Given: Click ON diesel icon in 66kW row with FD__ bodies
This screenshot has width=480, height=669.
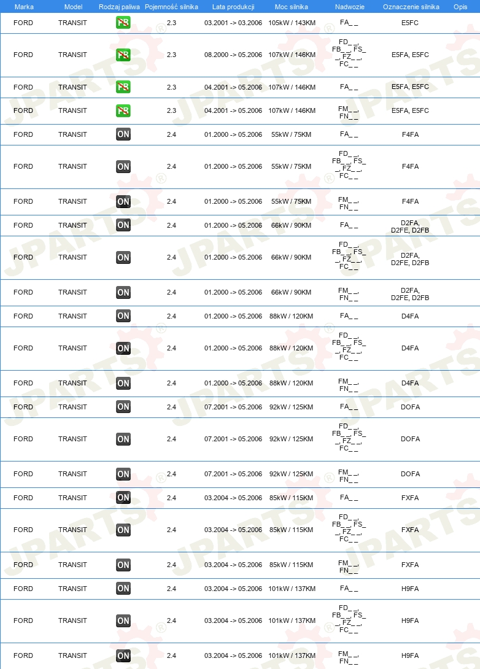Looking at the screenshot, I should [123, 257].
